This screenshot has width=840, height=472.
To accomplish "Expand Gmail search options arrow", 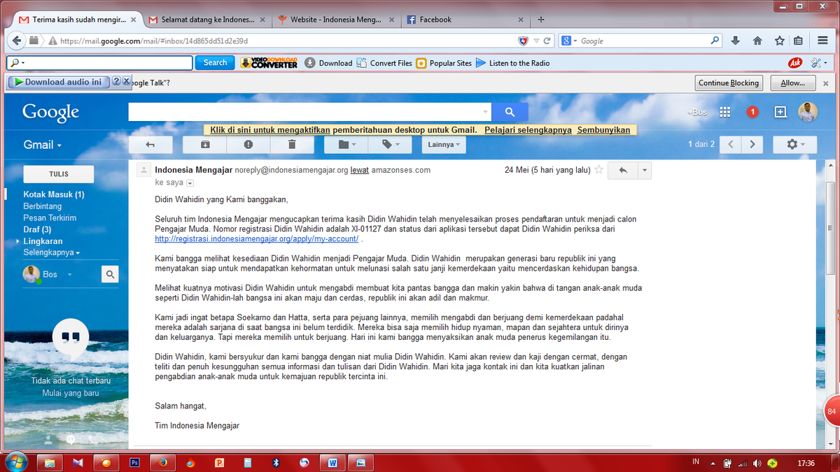I will pos(486,112).
